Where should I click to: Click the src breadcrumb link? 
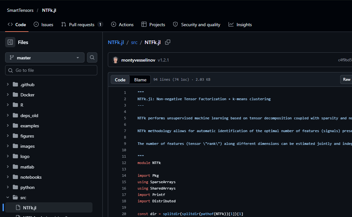(134, 42)
